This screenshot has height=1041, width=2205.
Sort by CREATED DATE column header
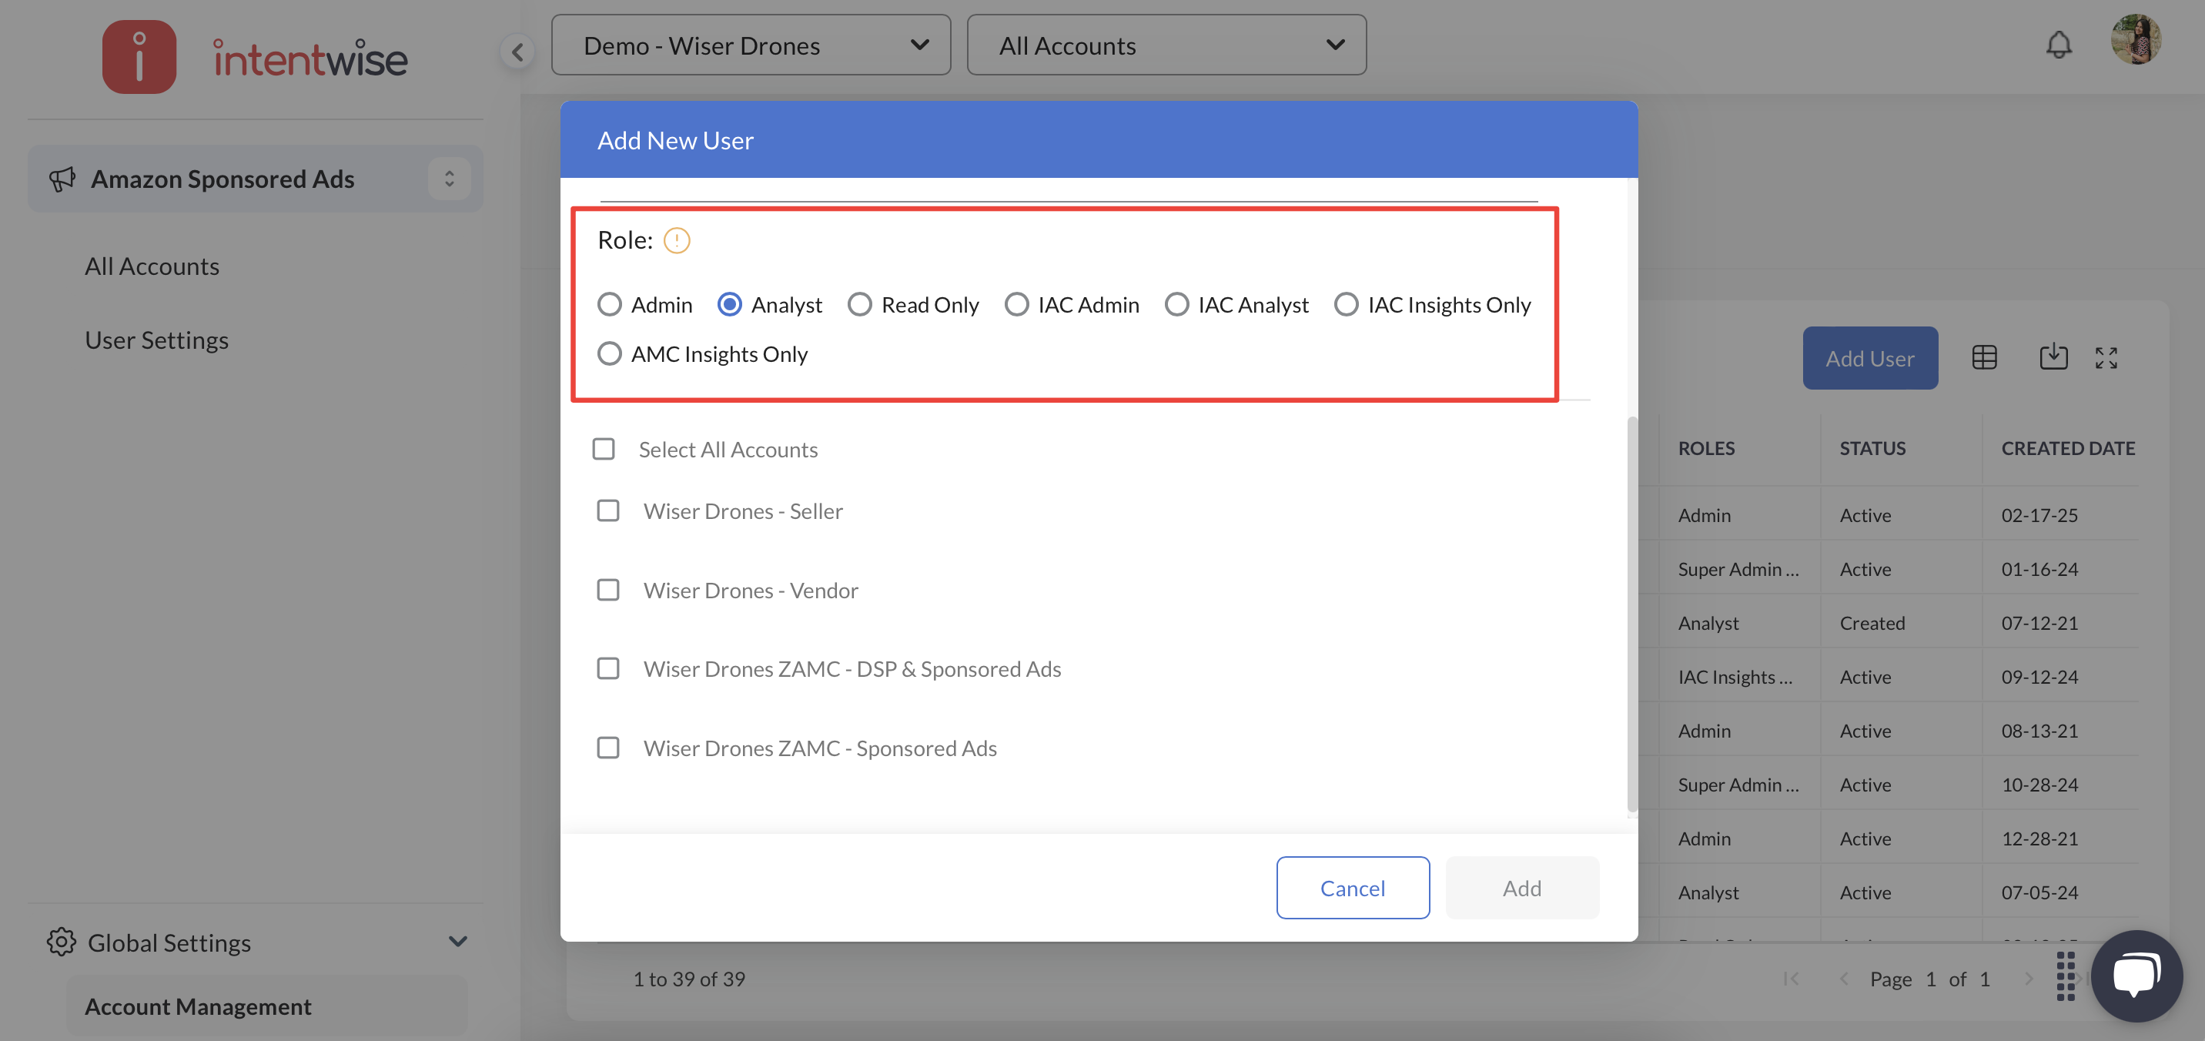[2067, 449]
